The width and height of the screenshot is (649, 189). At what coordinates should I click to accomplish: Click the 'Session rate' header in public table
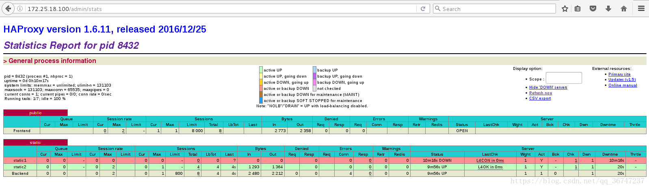(x=119, y=119)
